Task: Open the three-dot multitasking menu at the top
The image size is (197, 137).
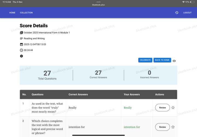Action: [x=99, y=2]
